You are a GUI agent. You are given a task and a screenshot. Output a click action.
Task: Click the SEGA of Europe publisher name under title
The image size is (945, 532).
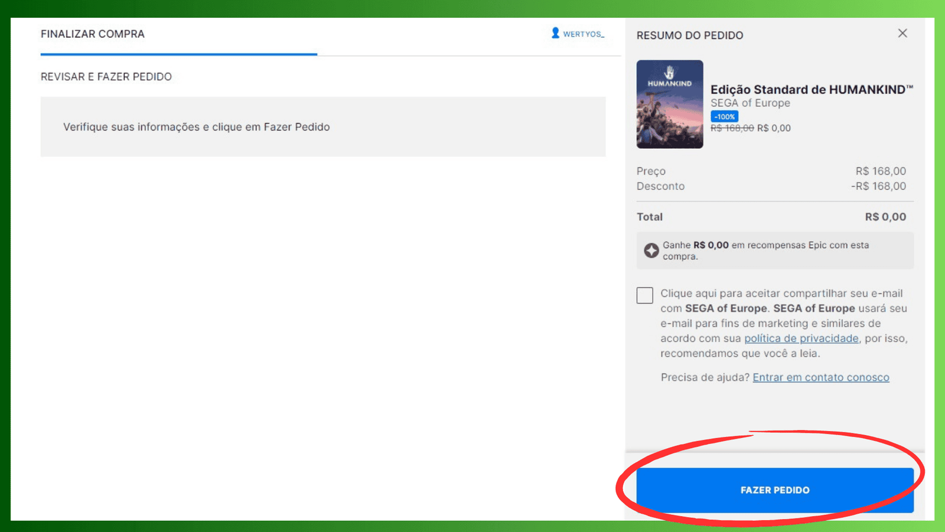[x=750, y=103]
